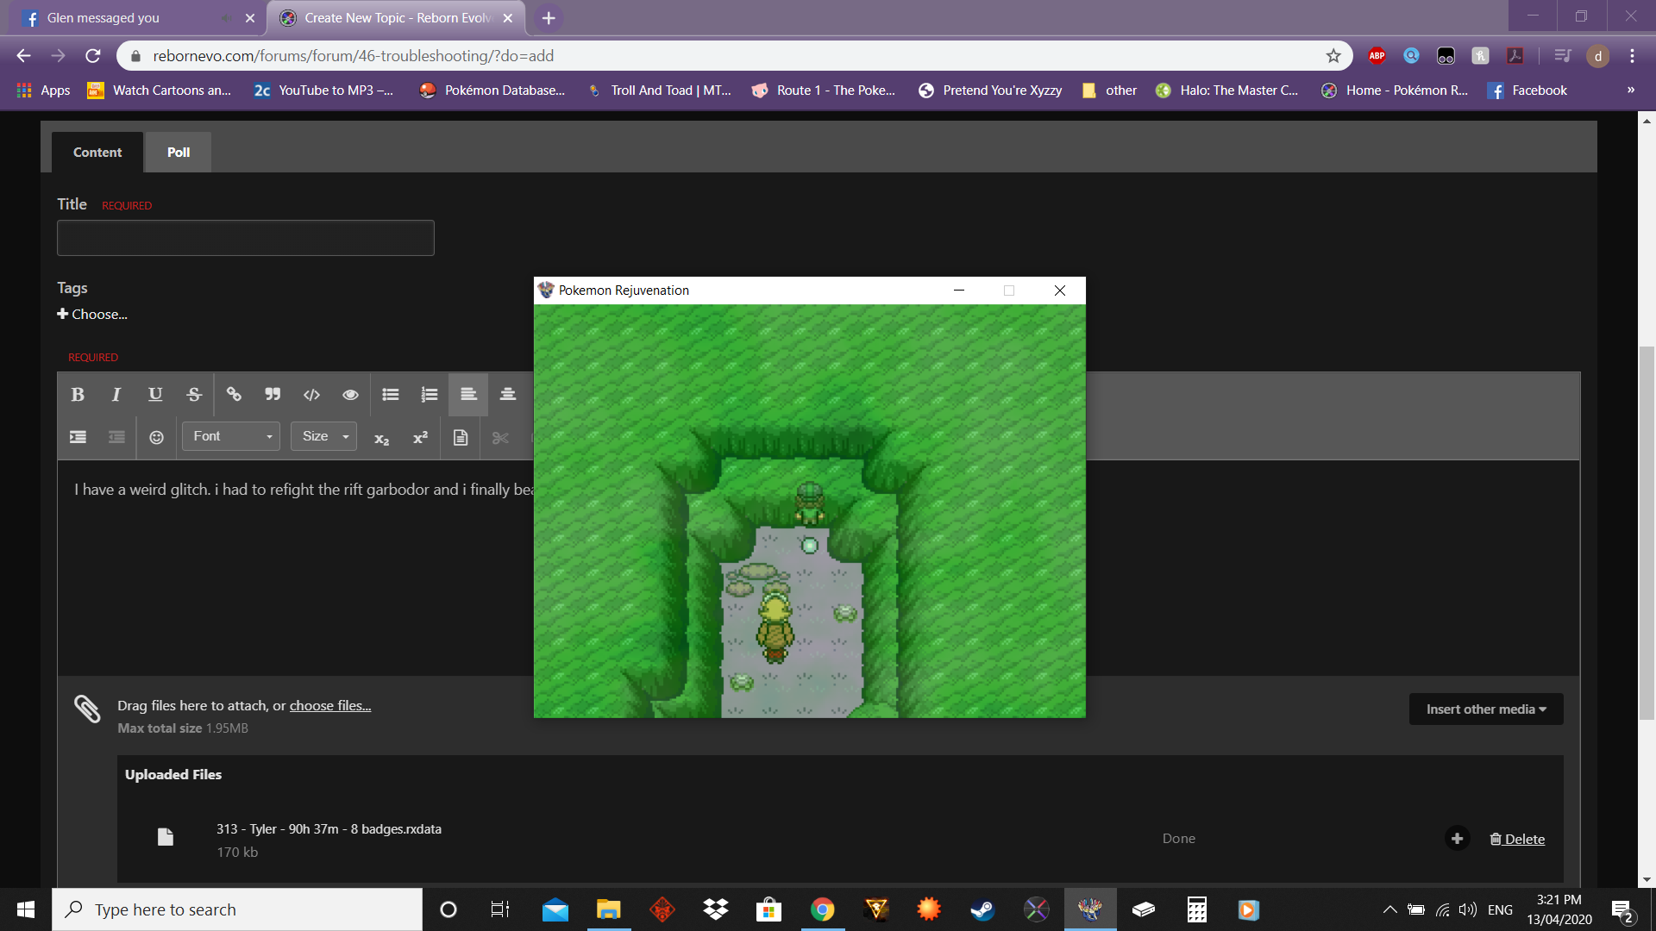Insert a quote block
1656x931 pixels.
tap(273, 395)
